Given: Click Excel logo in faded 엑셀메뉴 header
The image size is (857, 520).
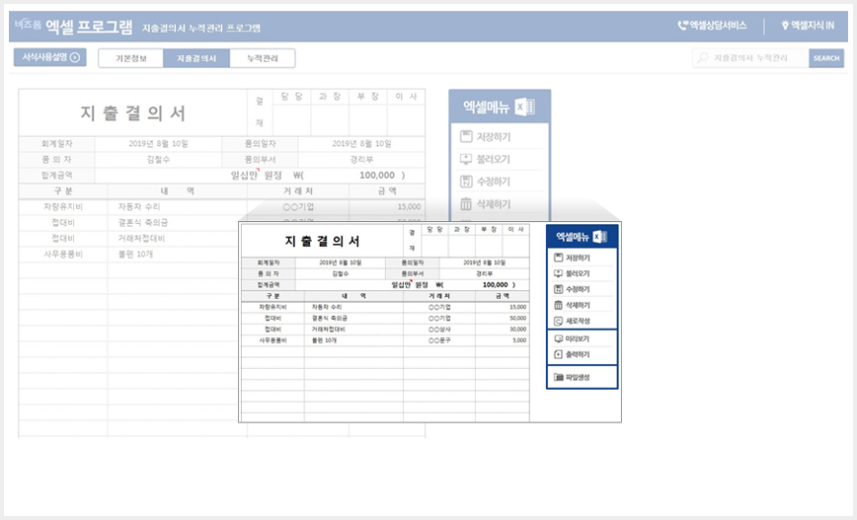Looking at the screenshot, I should coord(525,107).
